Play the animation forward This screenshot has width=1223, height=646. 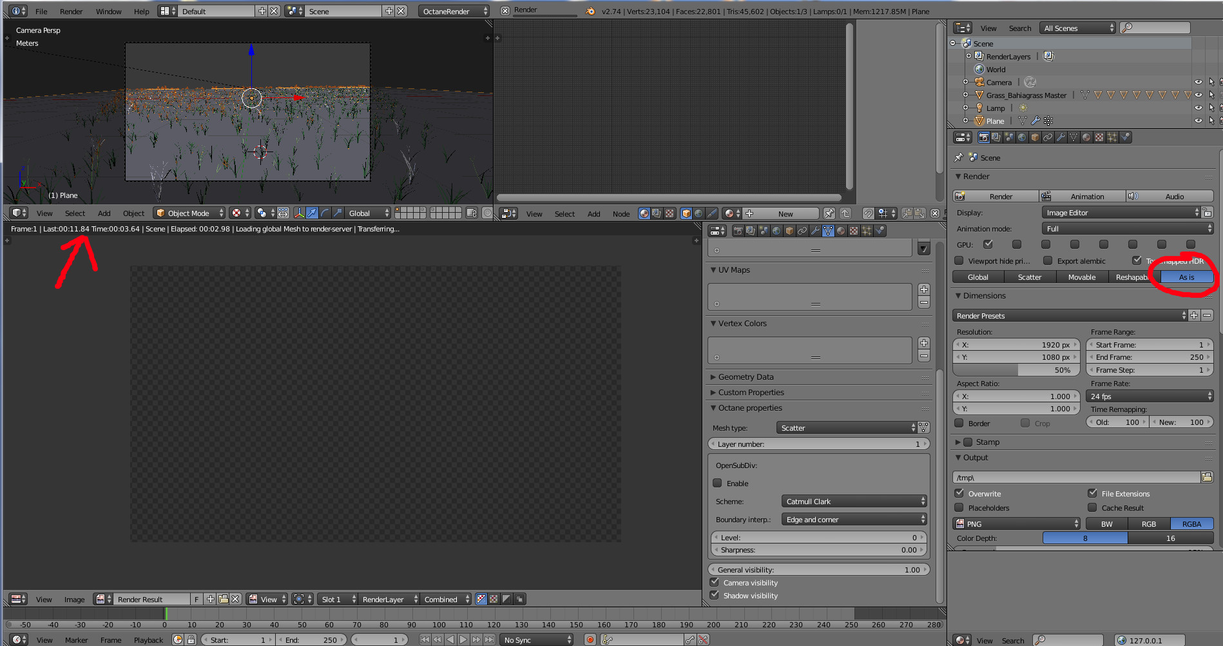[x=463, y=640]
